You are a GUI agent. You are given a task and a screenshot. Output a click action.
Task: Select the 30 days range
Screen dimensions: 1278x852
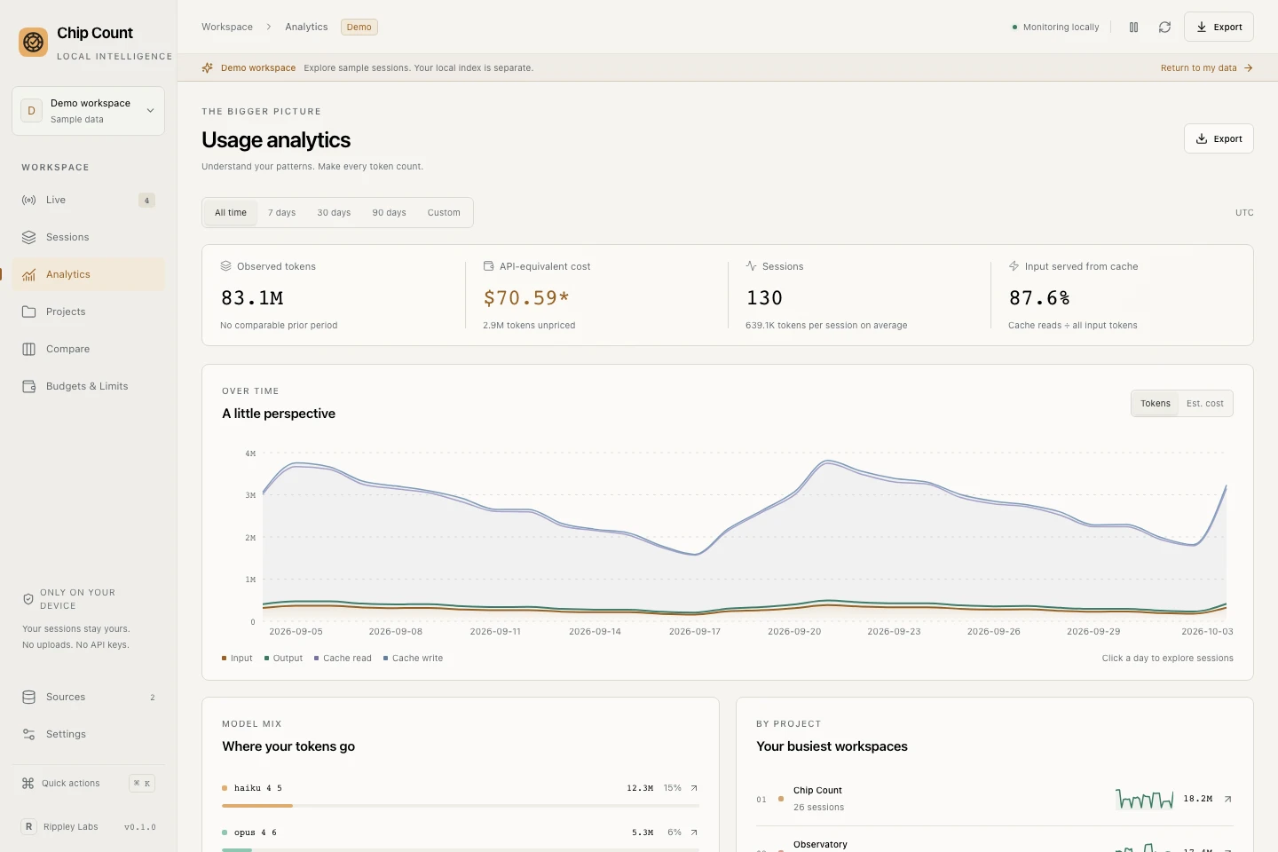point(334,213)
